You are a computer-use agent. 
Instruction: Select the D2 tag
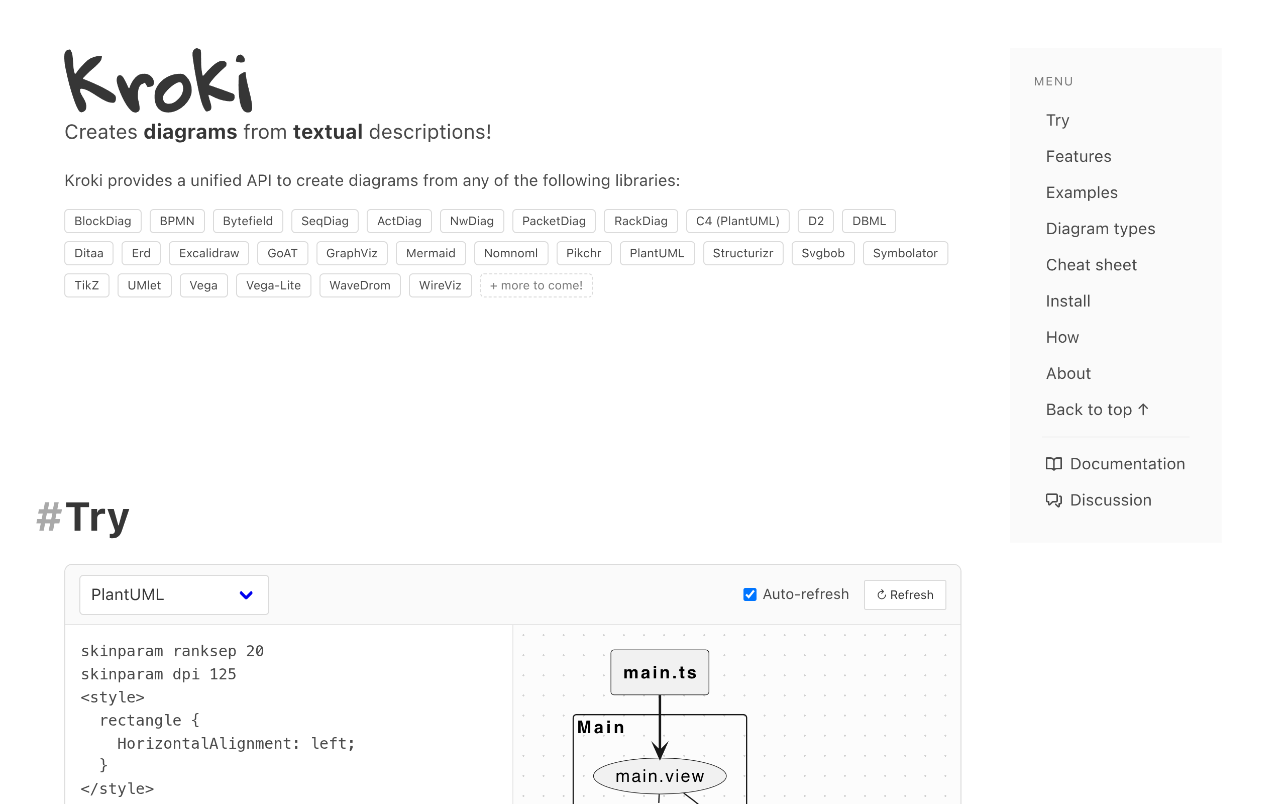coord(816,221)
